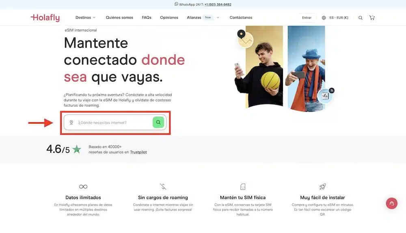Select the infinity Datos ilimitados icon
Viewport: 406px width, 233px height.
pyautogui.click(x=82, y=186)
